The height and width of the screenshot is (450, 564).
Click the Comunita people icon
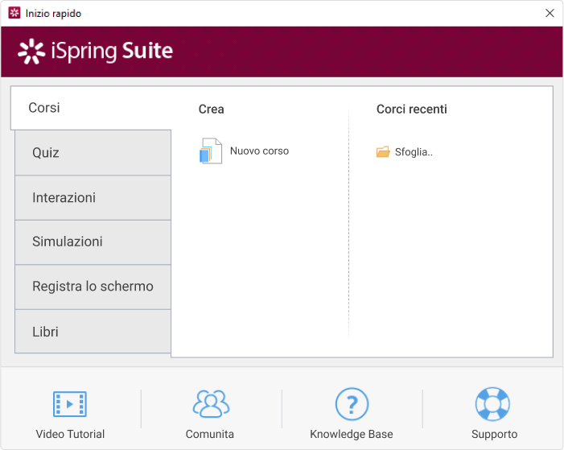coord(211,404)
